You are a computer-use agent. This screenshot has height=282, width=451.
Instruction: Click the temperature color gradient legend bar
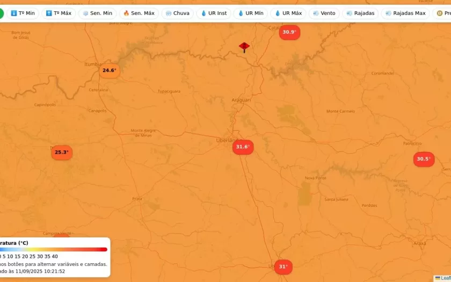54,249
